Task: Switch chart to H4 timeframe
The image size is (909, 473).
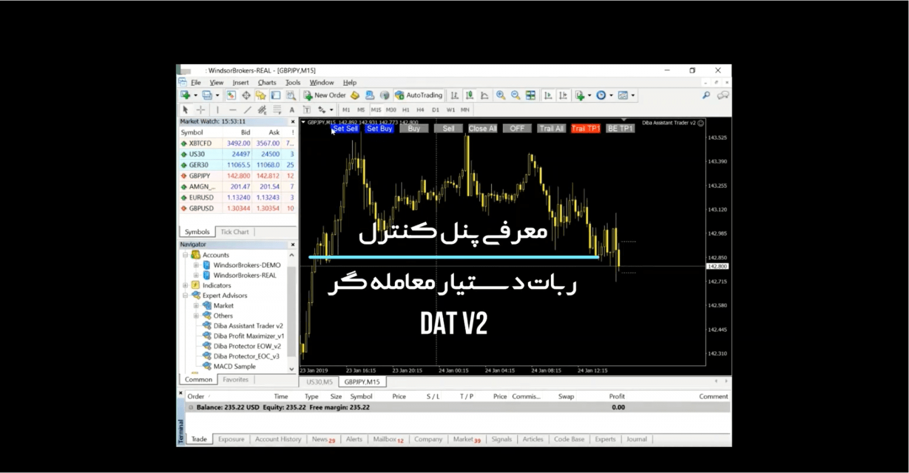Action: click(x=420, y=110)
